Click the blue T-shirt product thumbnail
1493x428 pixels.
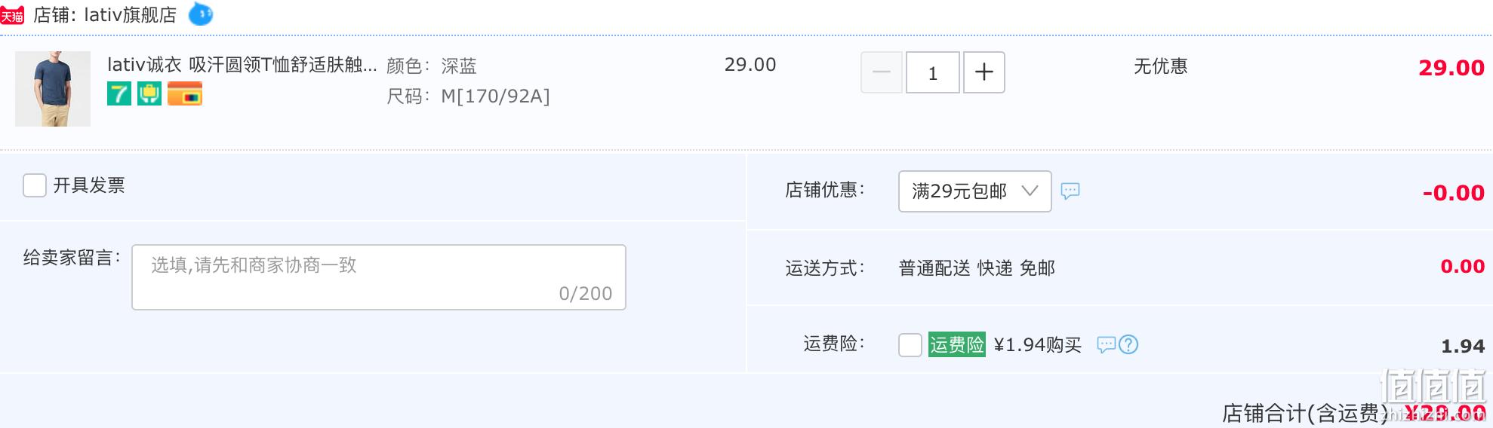[x=53, y=89]
